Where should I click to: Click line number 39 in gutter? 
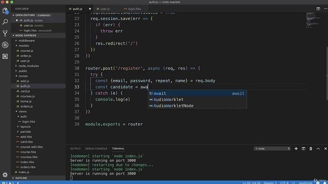[77, 124]
